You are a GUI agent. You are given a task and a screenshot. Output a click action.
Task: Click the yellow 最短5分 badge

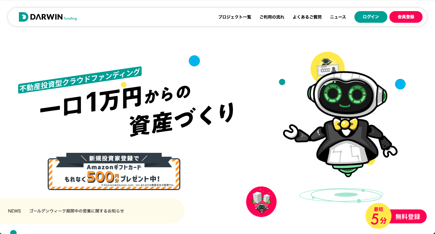(378, 216)
